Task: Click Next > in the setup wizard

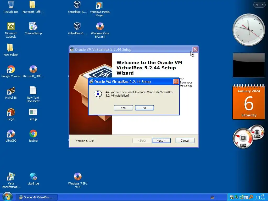Action: [x=161, y=141]
